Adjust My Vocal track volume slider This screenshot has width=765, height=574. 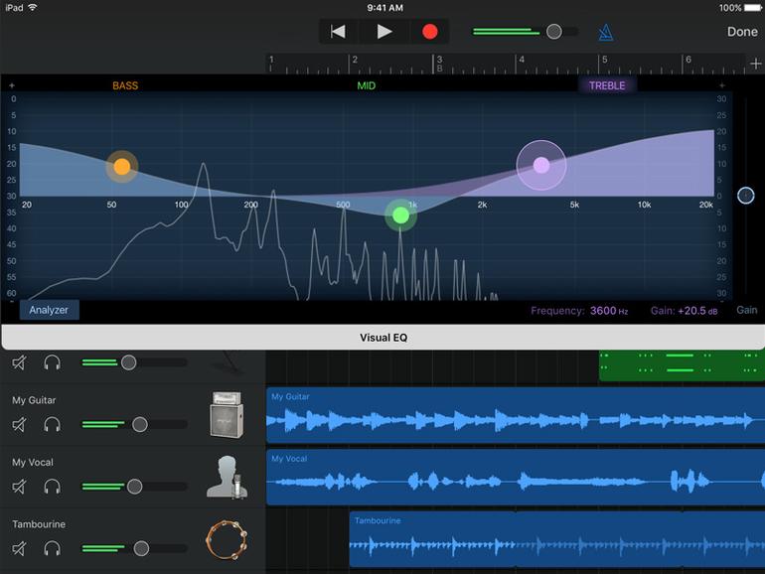pyautogui.click(x=135, y=487)
